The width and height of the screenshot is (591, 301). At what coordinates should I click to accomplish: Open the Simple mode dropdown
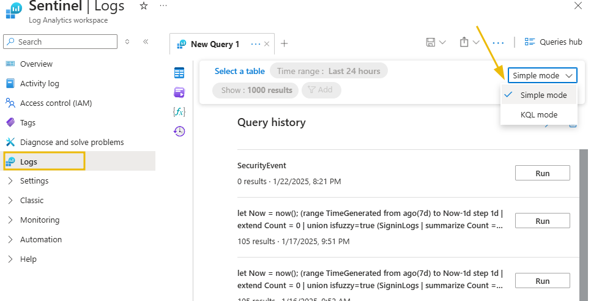tap(543, 75)
